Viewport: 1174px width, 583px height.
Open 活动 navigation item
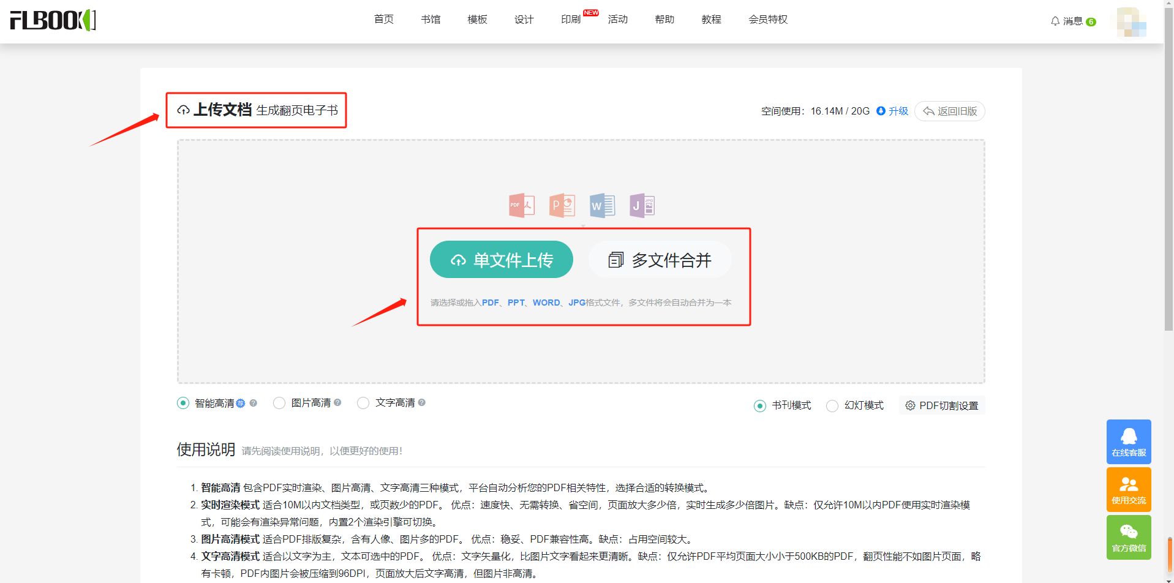coord(618,20)
